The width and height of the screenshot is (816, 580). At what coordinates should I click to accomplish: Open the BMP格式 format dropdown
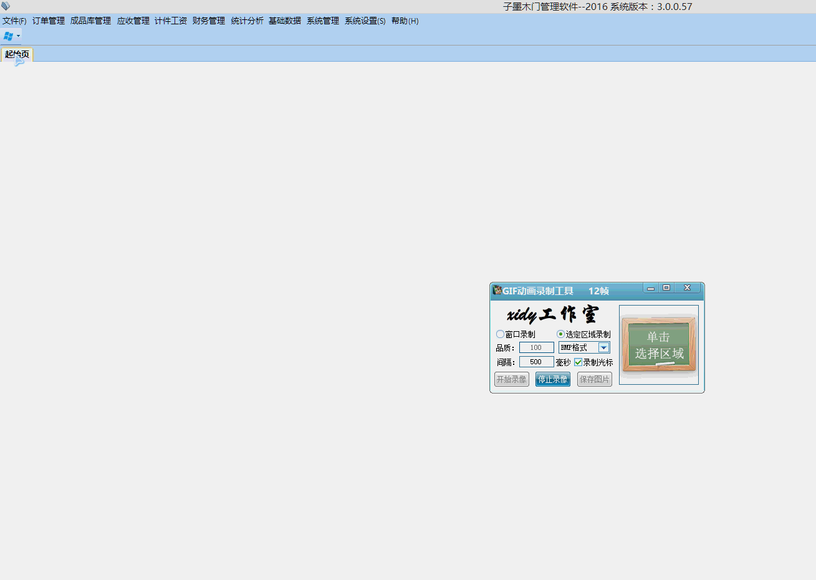(x=603, y=348)
